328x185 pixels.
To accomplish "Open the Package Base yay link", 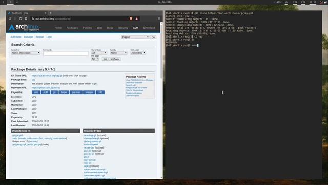I will click(x=33, y=80).
